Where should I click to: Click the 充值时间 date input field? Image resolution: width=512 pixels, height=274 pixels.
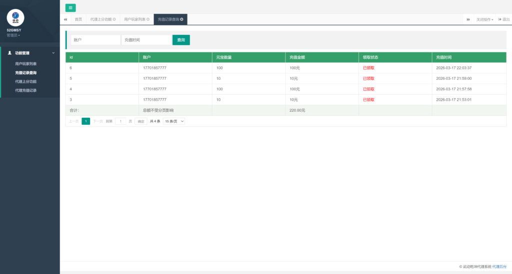click(146, 40)
